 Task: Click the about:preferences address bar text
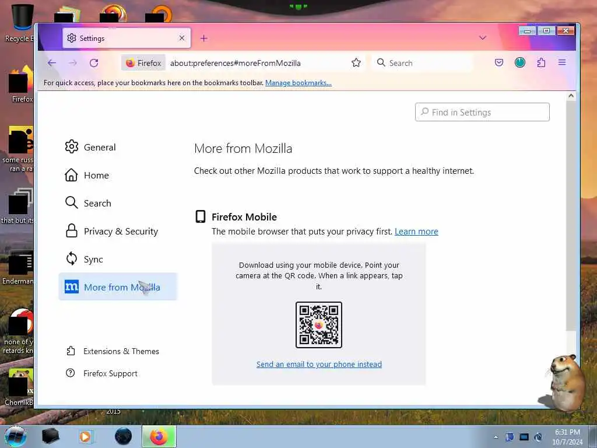pos(236,63)
